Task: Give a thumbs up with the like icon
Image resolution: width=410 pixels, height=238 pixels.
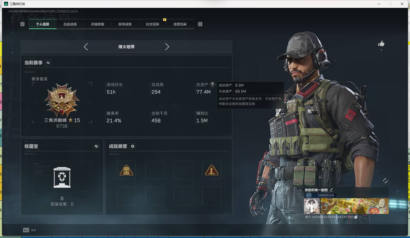Action: 381,44
